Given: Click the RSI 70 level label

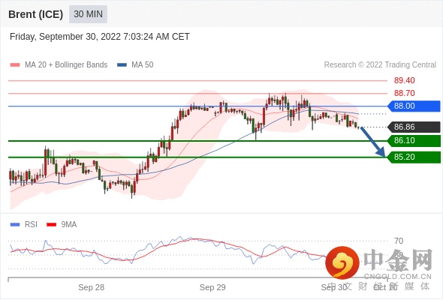Looking at the screenshot, I should 399,241.
